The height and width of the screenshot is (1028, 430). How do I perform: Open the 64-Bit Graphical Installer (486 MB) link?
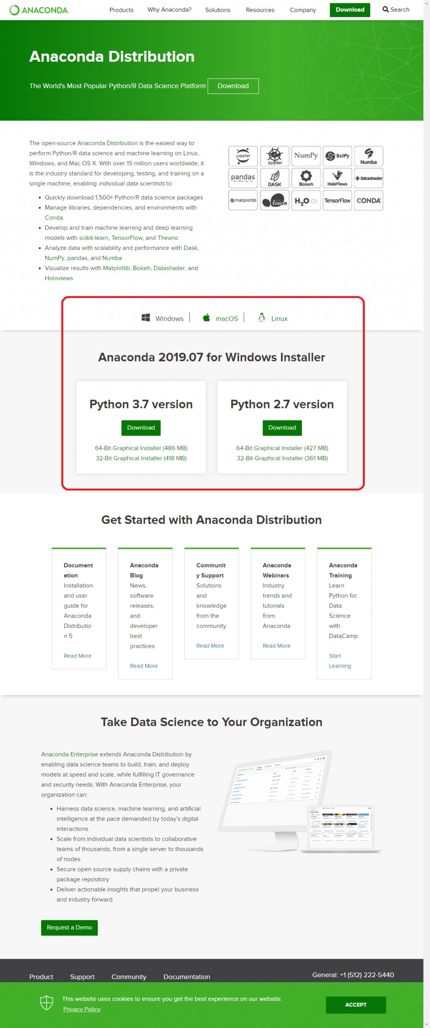tap(141, 448)
